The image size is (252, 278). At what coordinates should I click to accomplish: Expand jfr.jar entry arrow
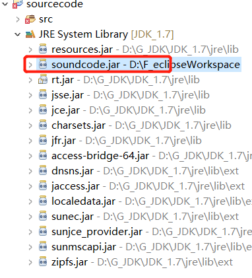(x=30, y=141)
